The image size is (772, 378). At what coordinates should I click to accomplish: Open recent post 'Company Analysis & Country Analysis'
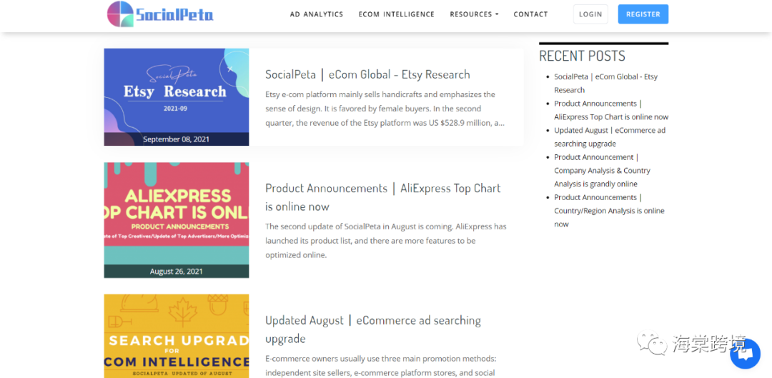pyautogui.click(x=602, y=170)
